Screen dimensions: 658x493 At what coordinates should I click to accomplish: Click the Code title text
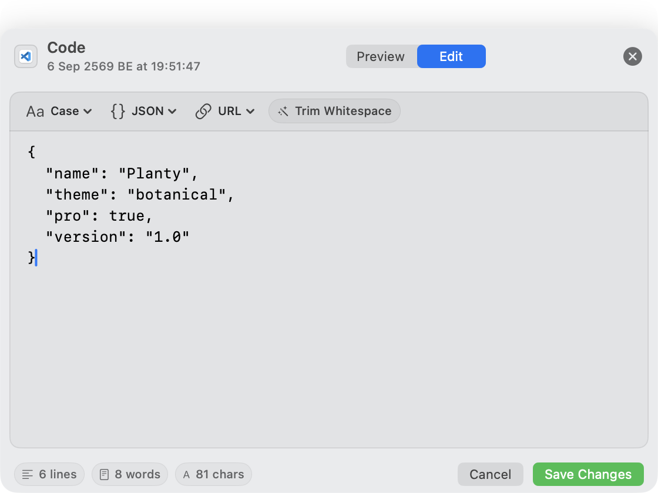pyautogui.click(x=66, y=48)
